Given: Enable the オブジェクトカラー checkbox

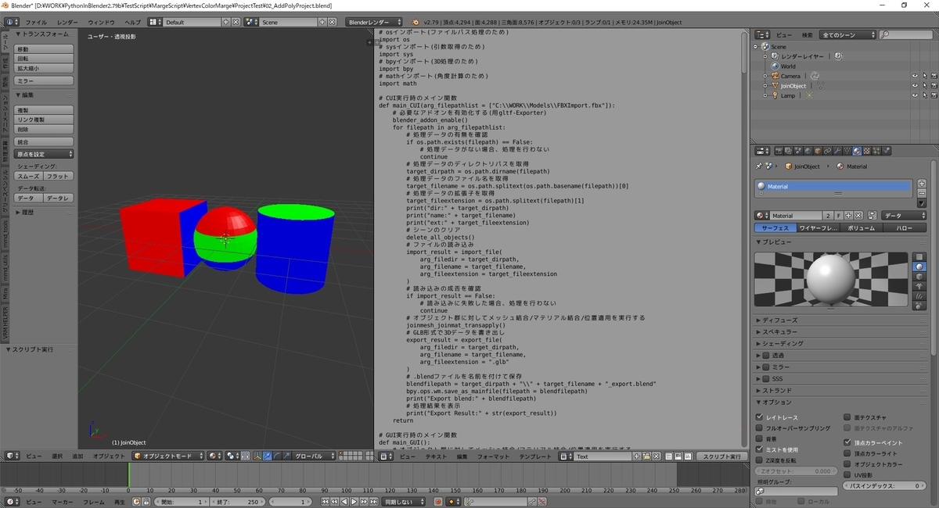Looking at the screenshot, I should tap(847, 464).
